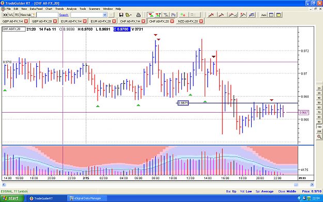Toggle the red-green indicator triangles button

pyautogui.click(x=151, y=15)
